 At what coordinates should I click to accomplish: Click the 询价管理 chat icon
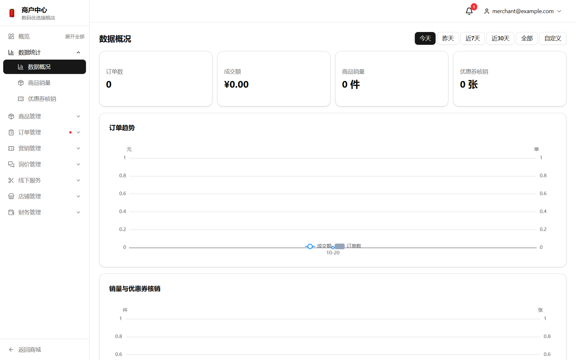tap(11, 164)
